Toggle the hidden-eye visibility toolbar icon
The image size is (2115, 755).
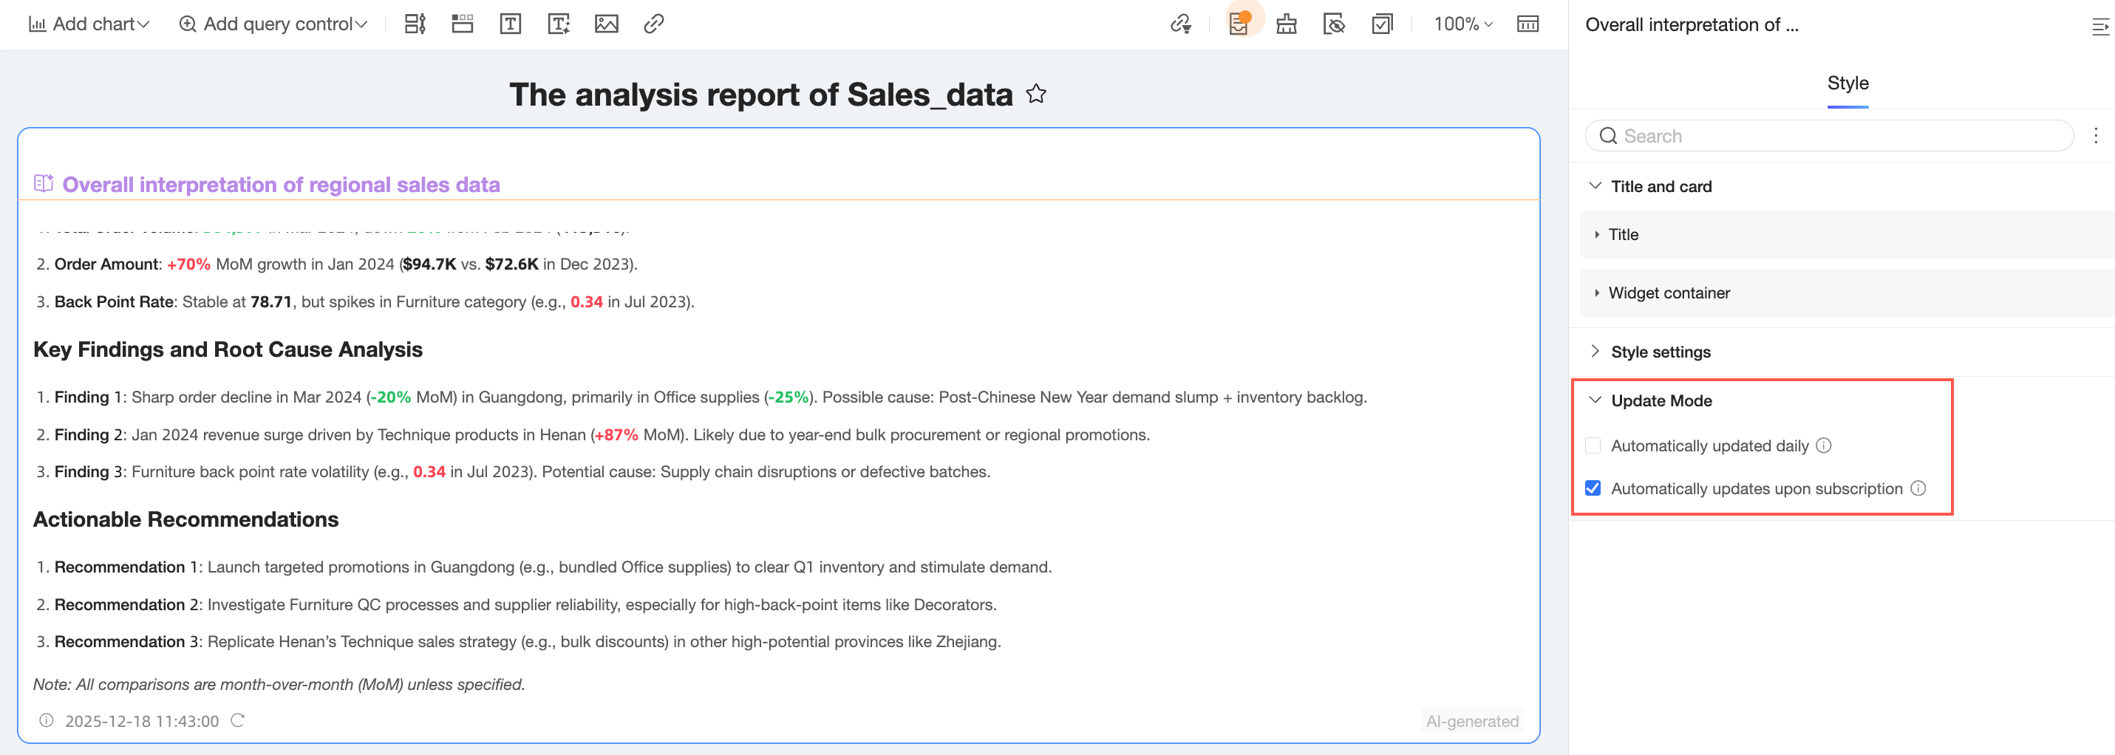click(1334, 24)
